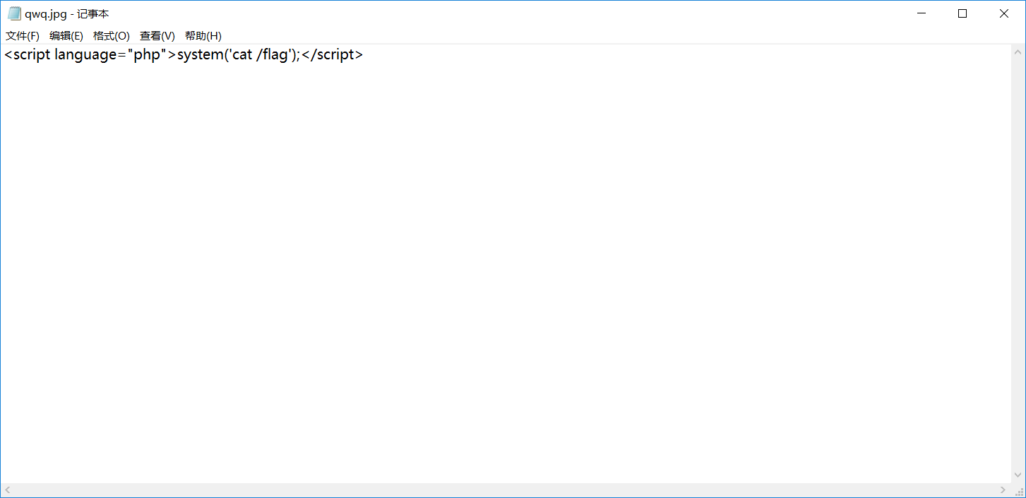Viewport: 1026px width, 498px height.
Task: Open the 格式(O) Format menu
Action: click(x=112, y=36)
